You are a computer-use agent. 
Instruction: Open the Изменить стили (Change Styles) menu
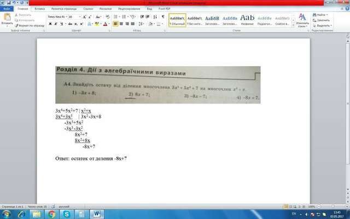302,20
